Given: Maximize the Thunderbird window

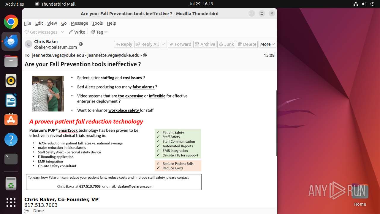Looking at the screenshot, I should (x=262, y=13).
